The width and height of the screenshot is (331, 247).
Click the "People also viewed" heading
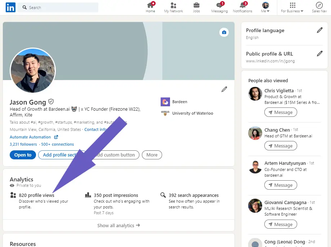click(x=268, y=81)
